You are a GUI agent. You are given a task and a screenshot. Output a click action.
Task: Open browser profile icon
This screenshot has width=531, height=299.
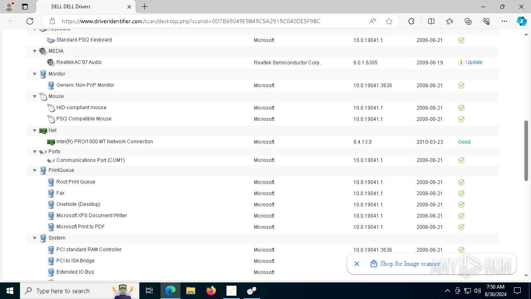point(9,7)
